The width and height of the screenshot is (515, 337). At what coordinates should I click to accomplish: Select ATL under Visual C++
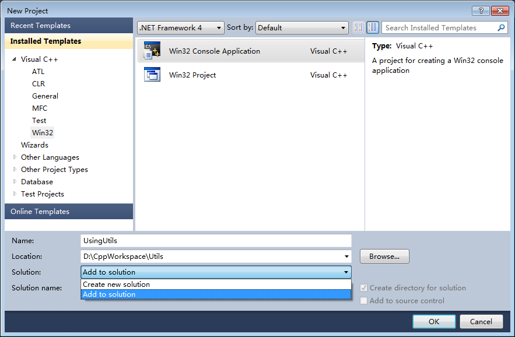tap(38, 71)
